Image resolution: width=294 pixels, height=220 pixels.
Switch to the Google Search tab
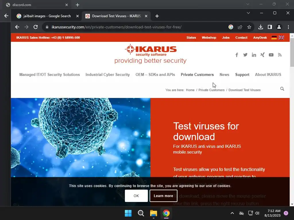coord(47,16)
